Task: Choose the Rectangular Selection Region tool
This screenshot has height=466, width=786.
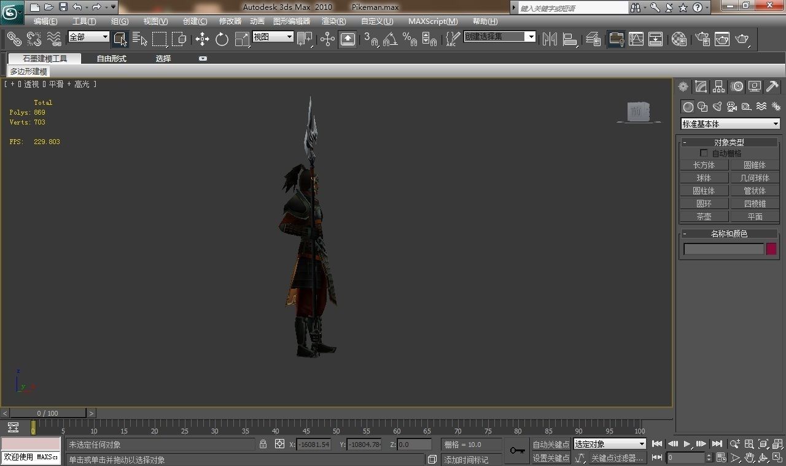Action: [160, 39]
